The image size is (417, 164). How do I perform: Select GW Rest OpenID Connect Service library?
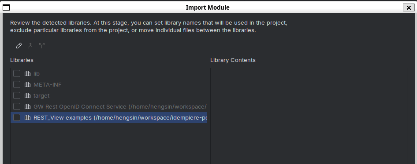[x=108, y=106]
